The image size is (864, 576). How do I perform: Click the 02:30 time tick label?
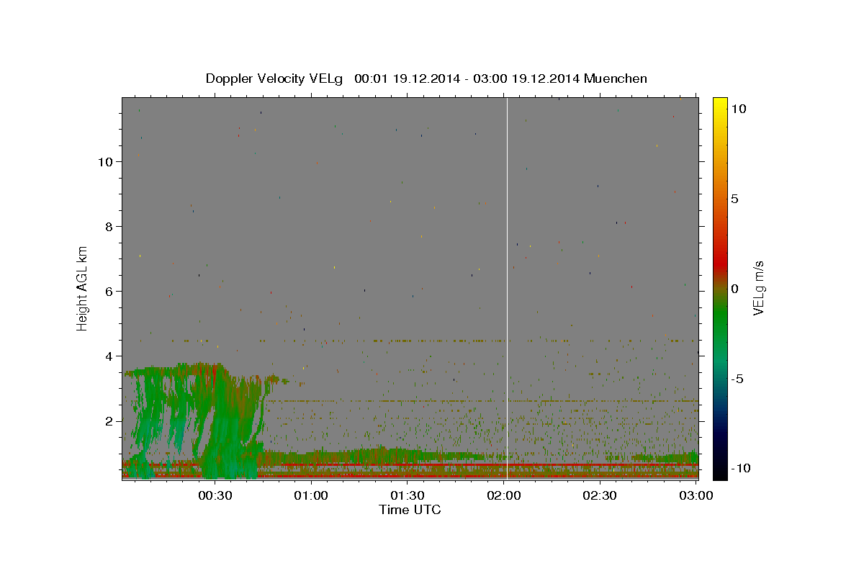(x=600, y=495)
